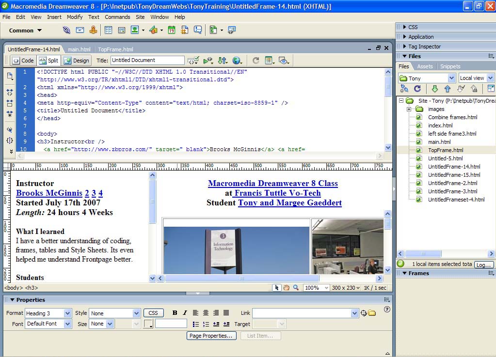Image resolution: width=496 pixels, height=357 pixels.
Task: Toggle Italic formatting
Action: tap(185, 313)
